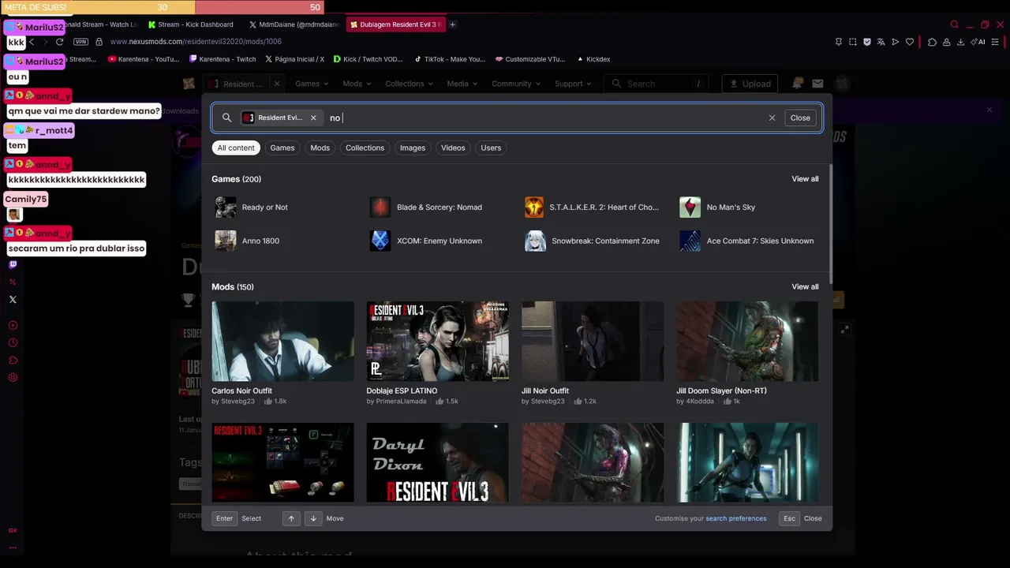Click the browser address bar URL
This screenshot has width=1010, height=568.
click(x=196, y=42)
